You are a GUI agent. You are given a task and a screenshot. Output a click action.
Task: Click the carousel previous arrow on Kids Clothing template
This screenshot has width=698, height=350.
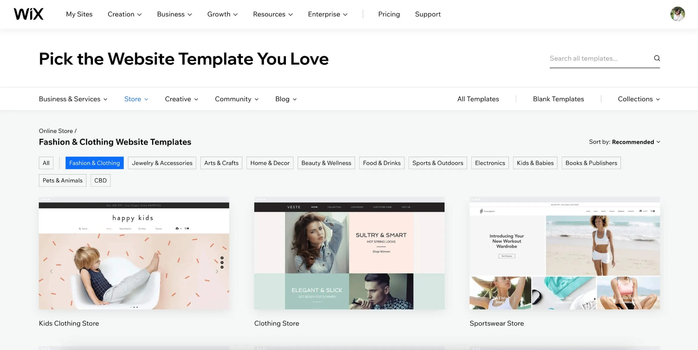[x=51, y=271]
